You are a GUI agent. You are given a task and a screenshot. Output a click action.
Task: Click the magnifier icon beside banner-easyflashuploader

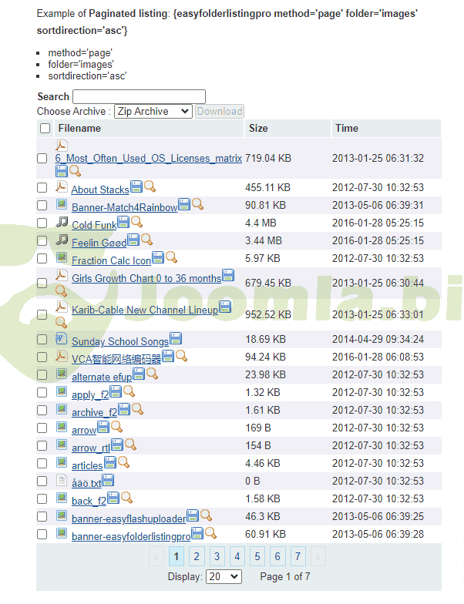[x=206, y=515]
